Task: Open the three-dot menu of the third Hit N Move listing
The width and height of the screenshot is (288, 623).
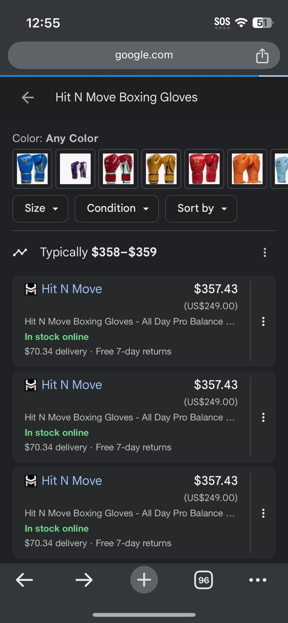Action: tap(263, 514)
